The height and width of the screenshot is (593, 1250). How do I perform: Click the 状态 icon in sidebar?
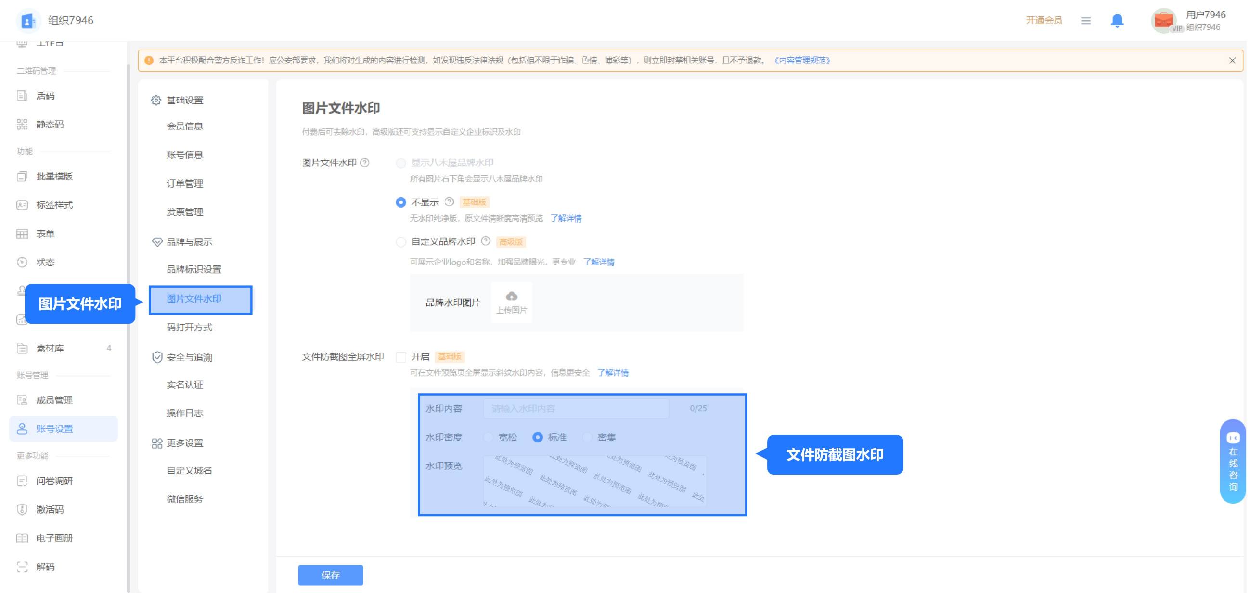tap(22, 262)
